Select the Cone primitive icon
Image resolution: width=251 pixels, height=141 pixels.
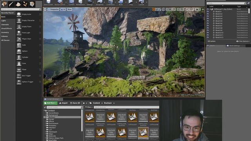(x=19, y=63)
